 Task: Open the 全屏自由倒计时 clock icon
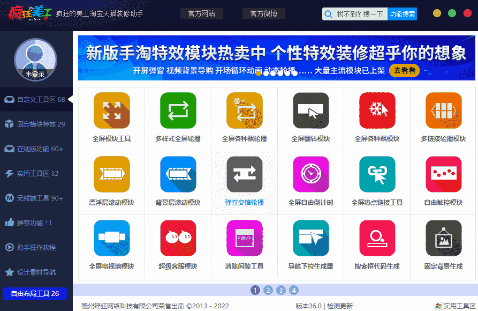(x=311, y=174)
